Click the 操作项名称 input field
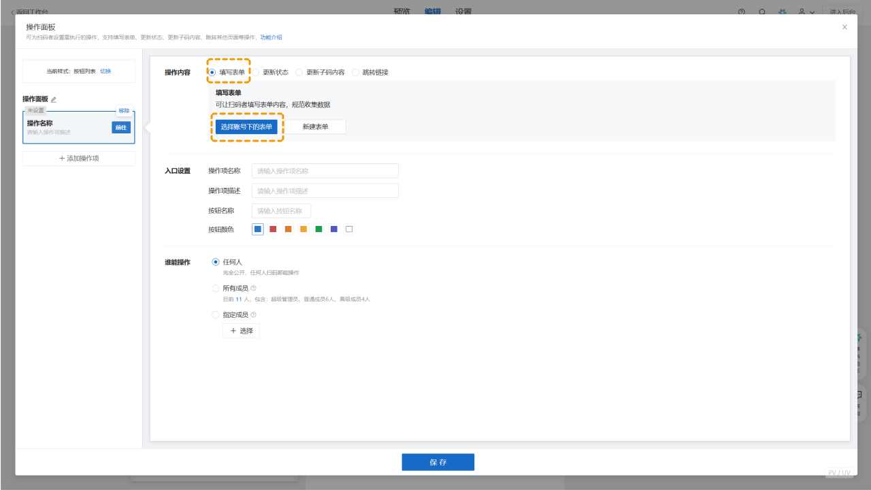Image resolution: width=871 pixels, height=490 pixels. point(325,171)
